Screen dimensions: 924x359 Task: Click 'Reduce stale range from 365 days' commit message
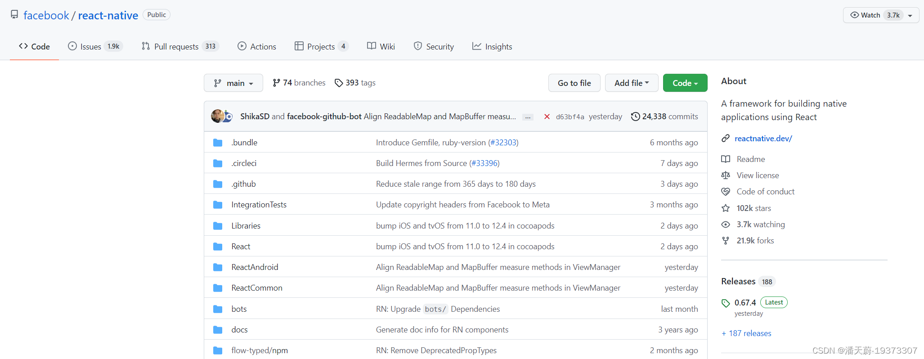point(456,184)
